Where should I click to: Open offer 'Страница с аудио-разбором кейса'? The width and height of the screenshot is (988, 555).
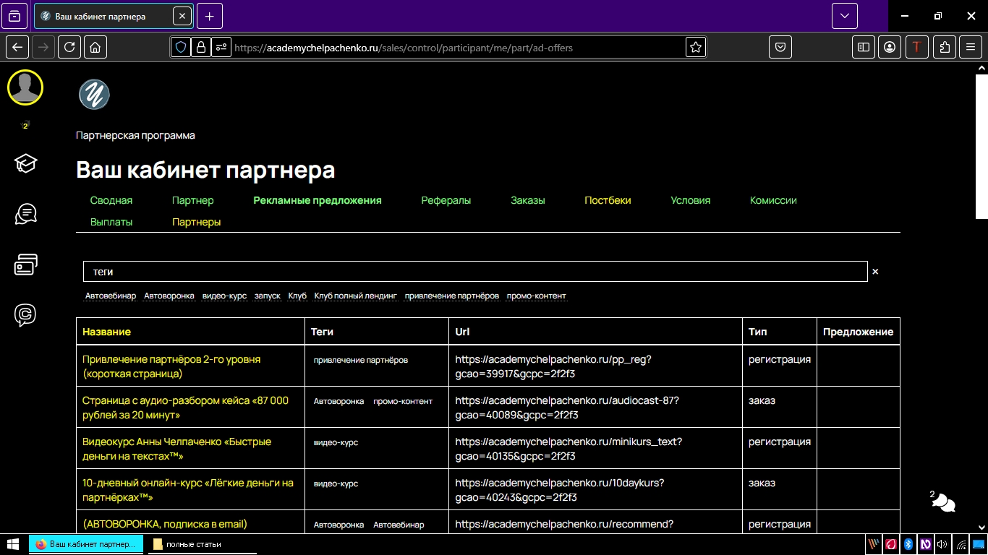(185, 408)
